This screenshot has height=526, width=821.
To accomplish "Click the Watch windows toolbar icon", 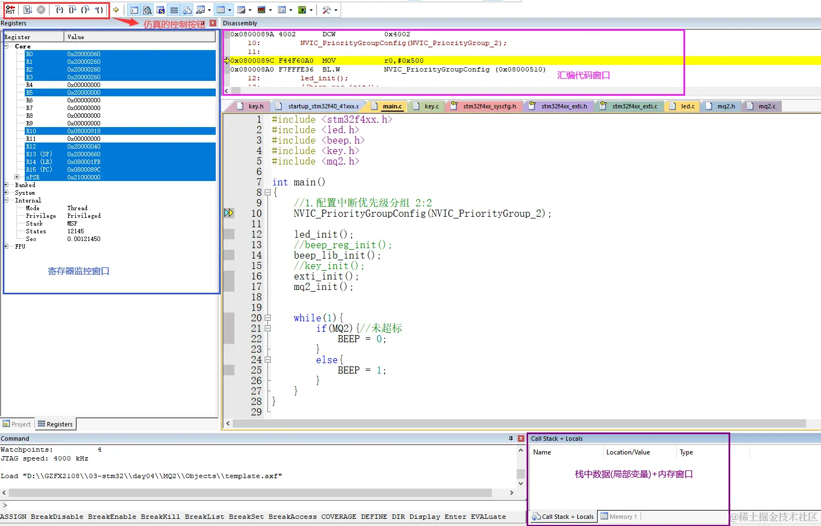I will pyautogui.click(x=200, y=10).
